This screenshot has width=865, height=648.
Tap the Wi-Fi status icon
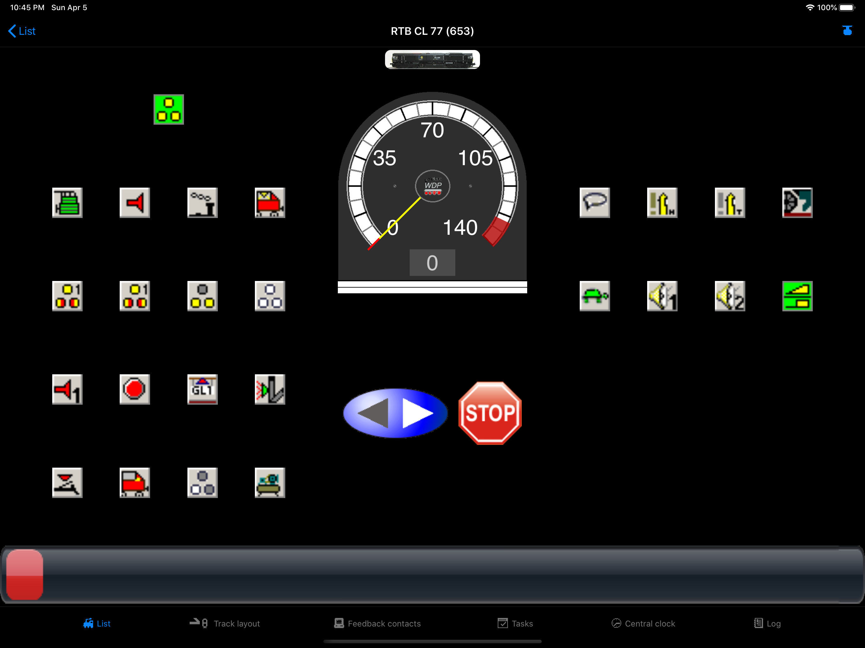[810, 7]
